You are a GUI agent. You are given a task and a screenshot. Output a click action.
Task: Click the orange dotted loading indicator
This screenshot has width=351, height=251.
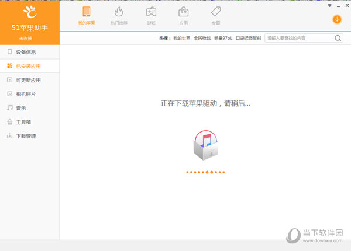205,172
